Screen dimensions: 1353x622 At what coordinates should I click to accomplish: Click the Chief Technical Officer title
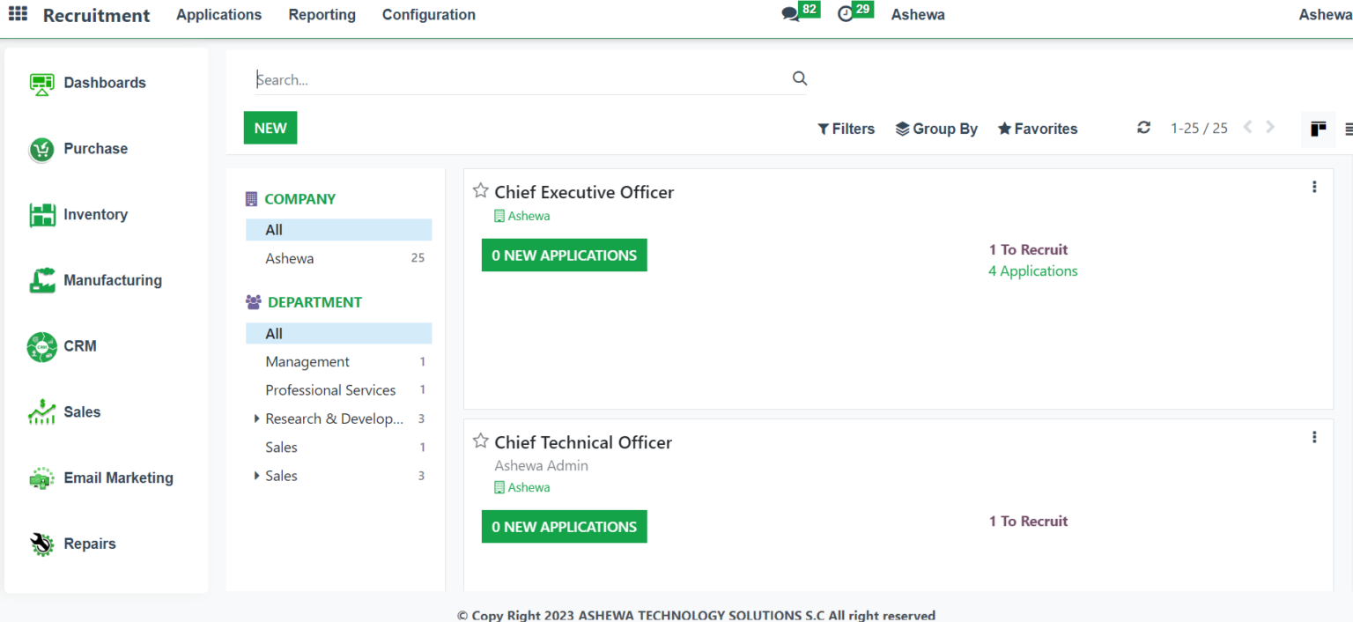coord(583,442)
